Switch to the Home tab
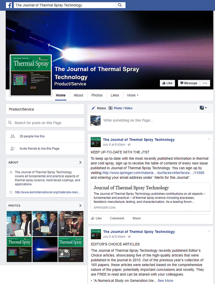Viewport: 215px width, 284px height. (x=61, y=95)
